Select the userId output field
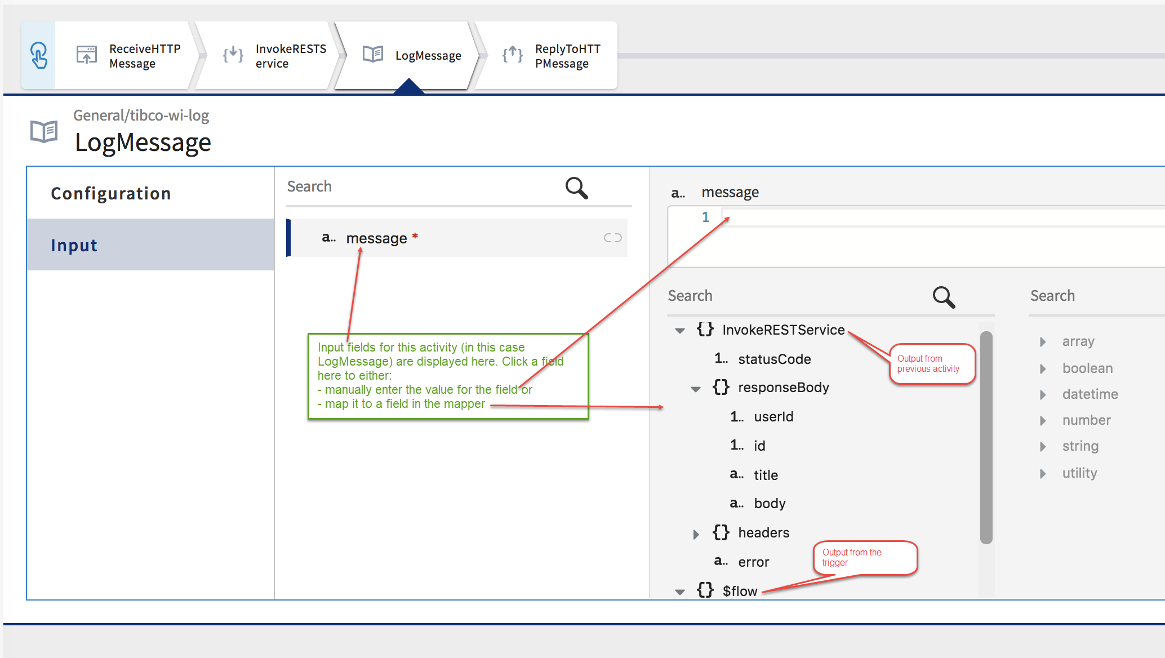This screenshot has width=1165, height=658. tap(773, 417)
